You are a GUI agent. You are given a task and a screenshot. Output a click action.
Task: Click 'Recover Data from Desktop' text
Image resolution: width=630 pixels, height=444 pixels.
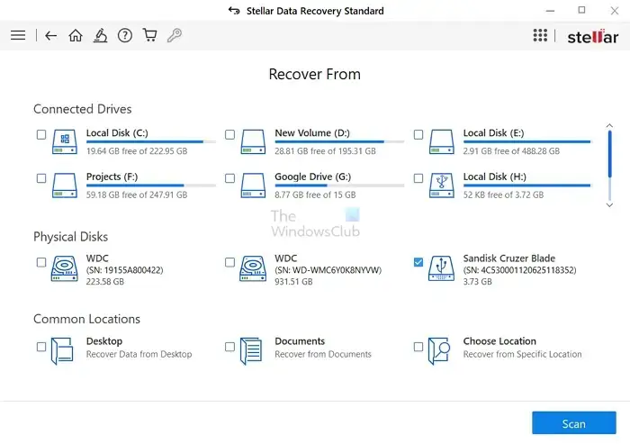[139, 354]
